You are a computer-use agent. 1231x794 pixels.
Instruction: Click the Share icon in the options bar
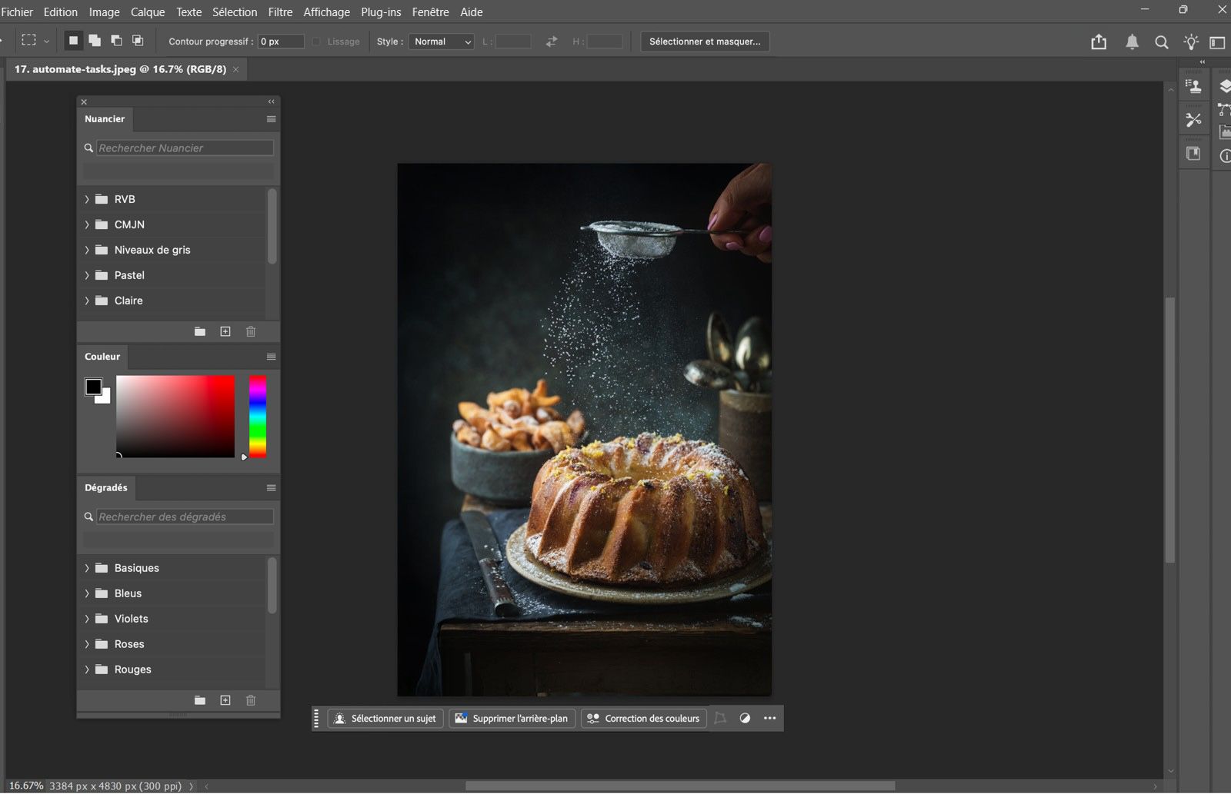click(x=1099, y=42)
